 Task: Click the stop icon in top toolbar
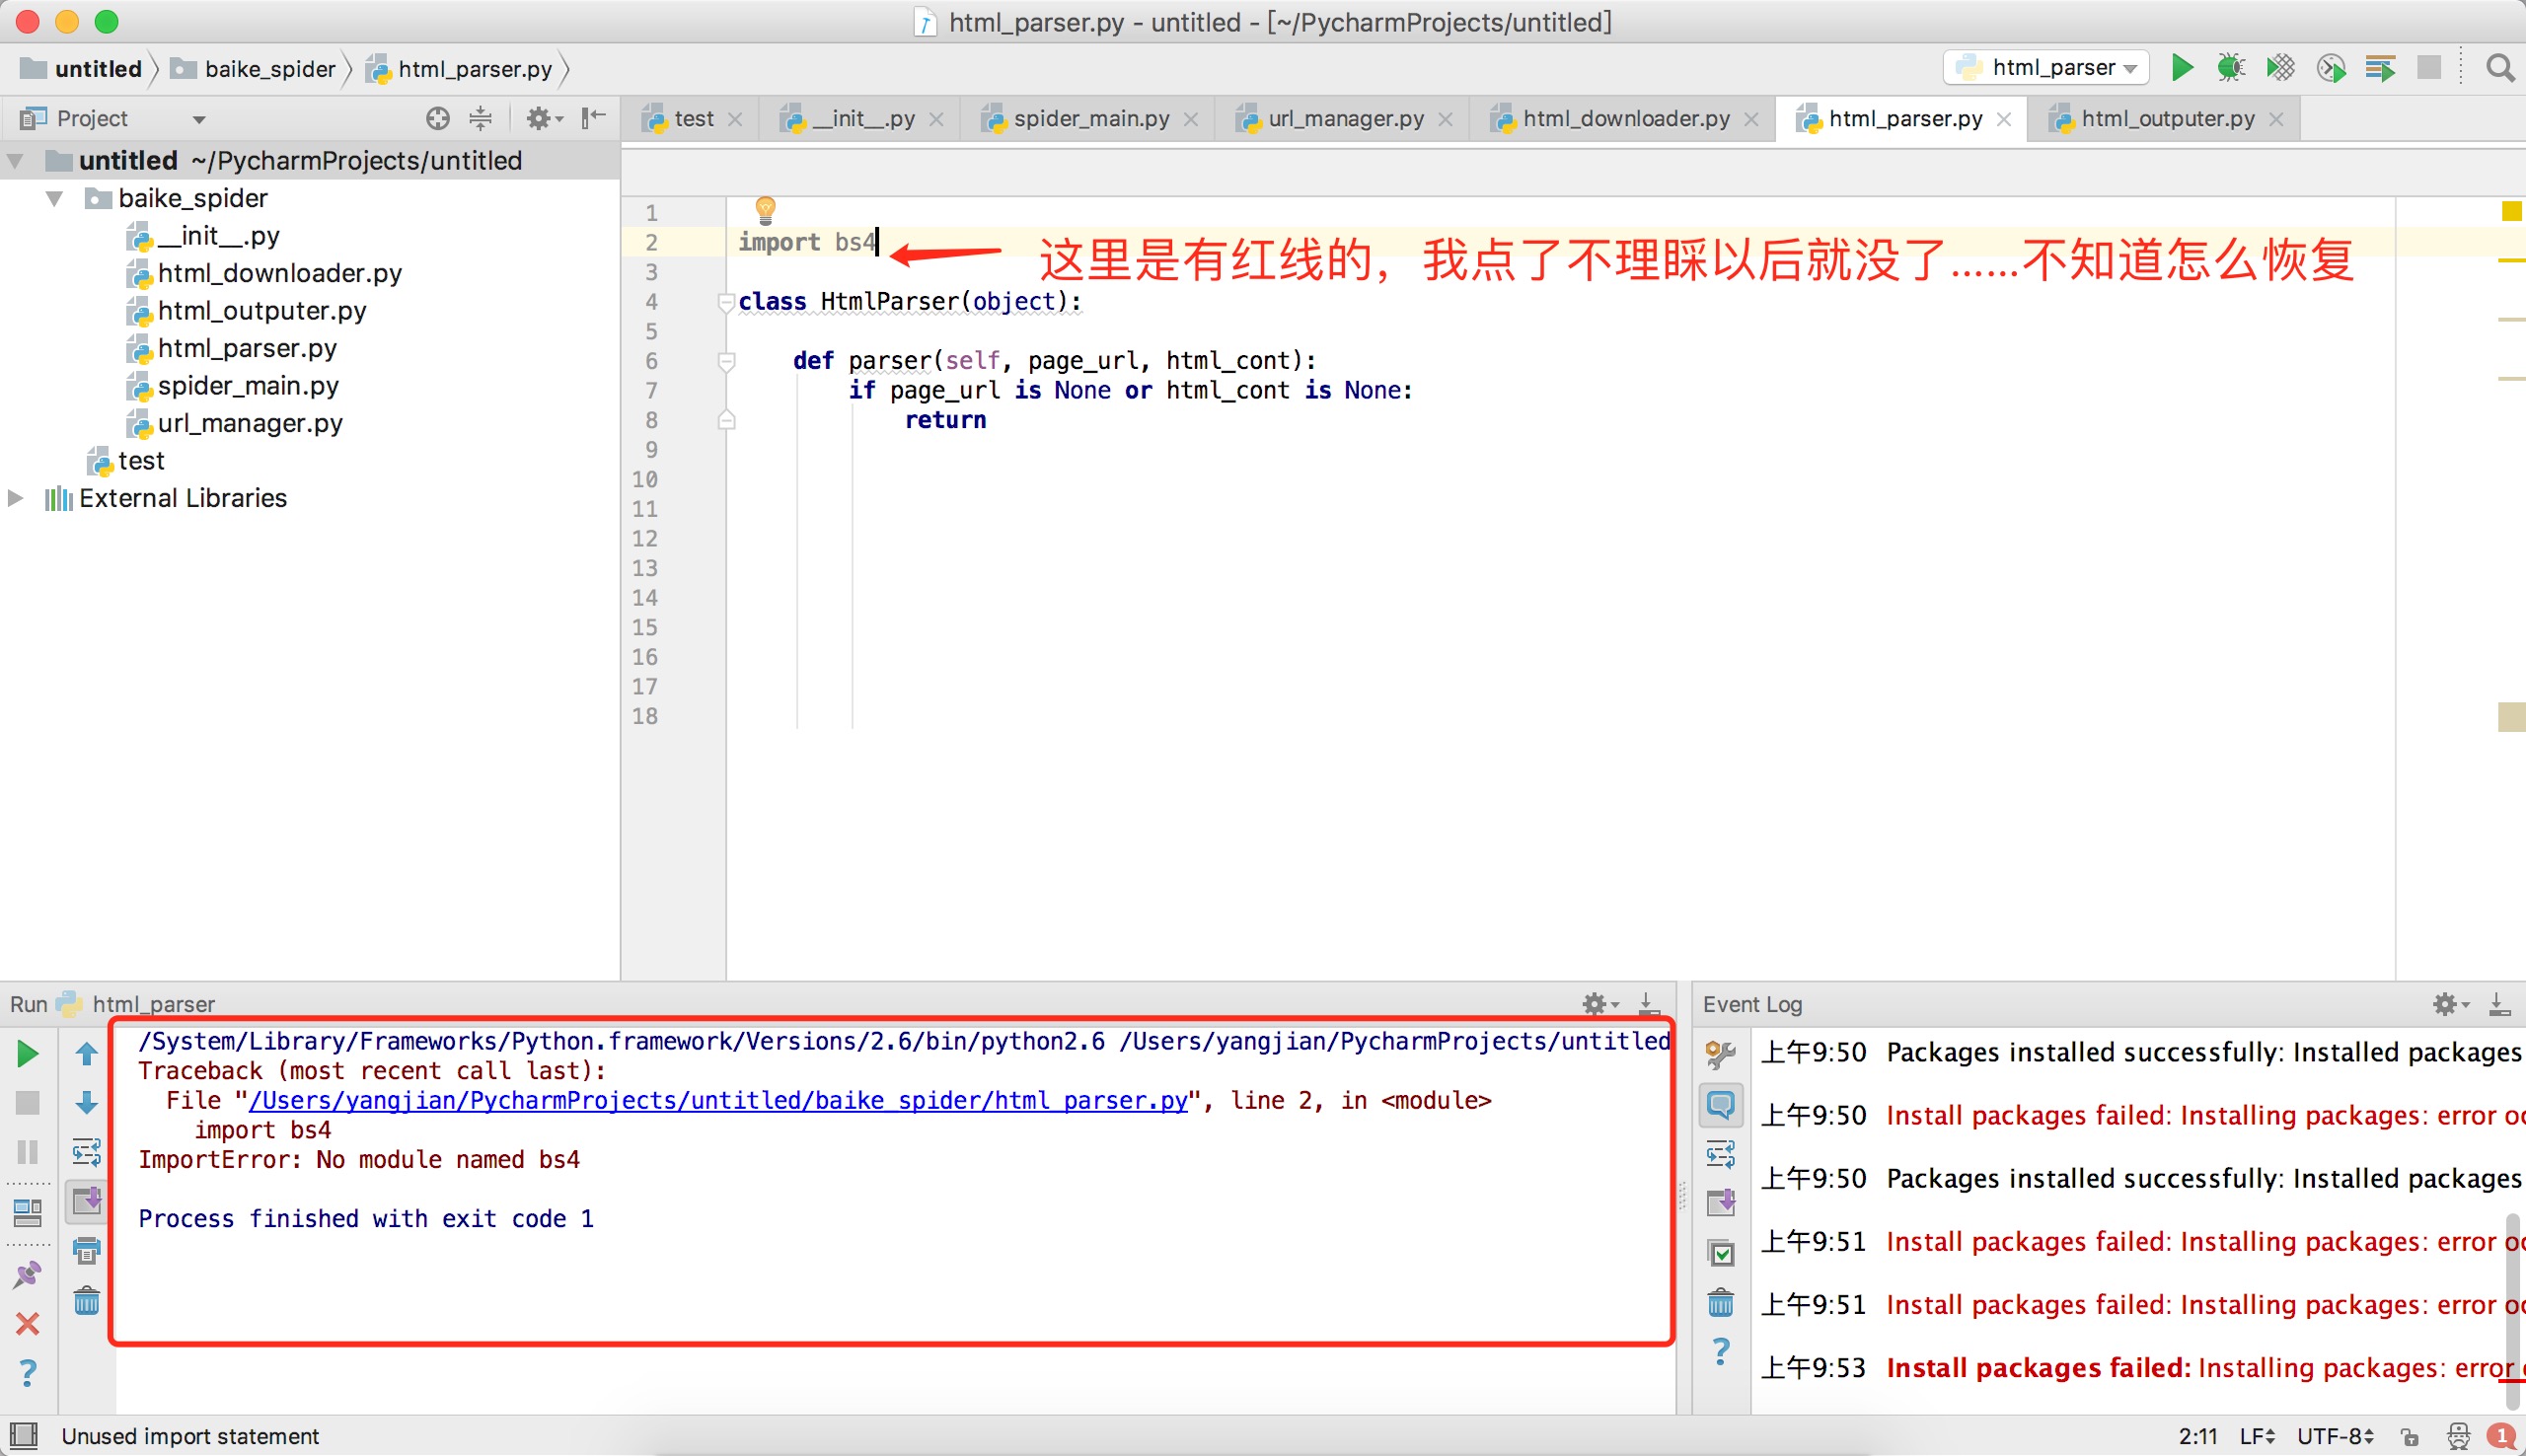2429,68
